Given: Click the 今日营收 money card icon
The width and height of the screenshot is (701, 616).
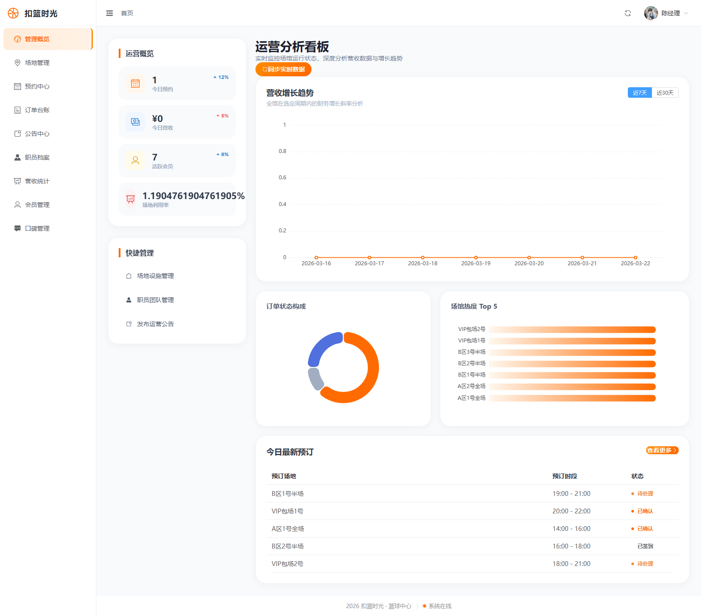Looking at the screenshot, I should point(135,122).
